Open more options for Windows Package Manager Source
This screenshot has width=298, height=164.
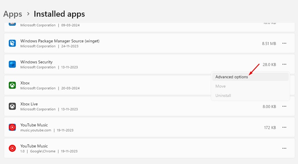click(284, 43)
